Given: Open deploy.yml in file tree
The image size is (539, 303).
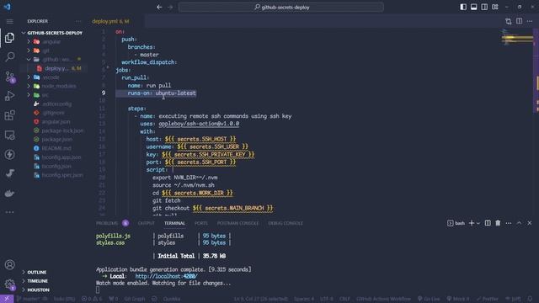Looking at the screenshot, I should (x=56, y=68).
